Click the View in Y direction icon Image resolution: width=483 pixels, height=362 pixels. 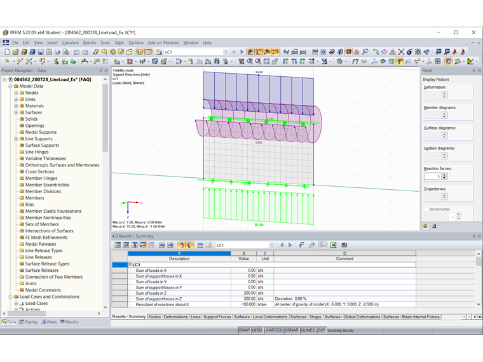pyautogui.click(x=294, y=61)
